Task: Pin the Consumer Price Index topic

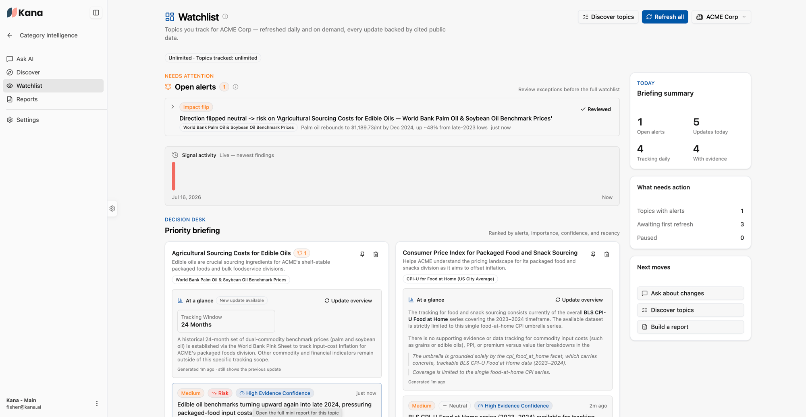Action: click(593, 254)
